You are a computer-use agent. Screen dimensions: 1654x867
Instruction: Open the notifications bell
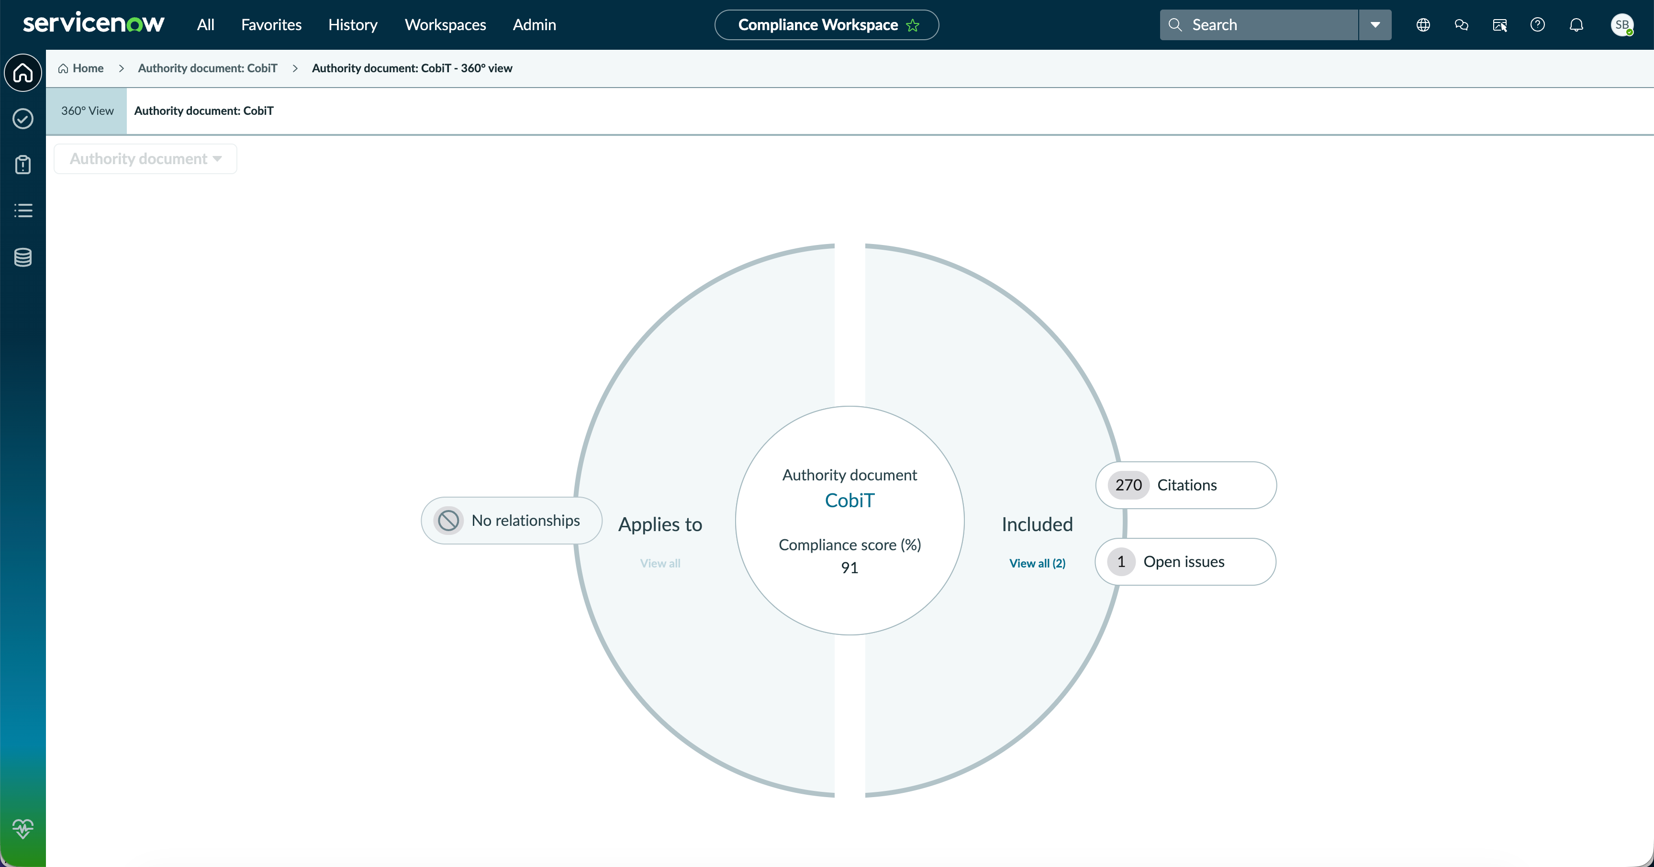click(x=1576, y=24)
